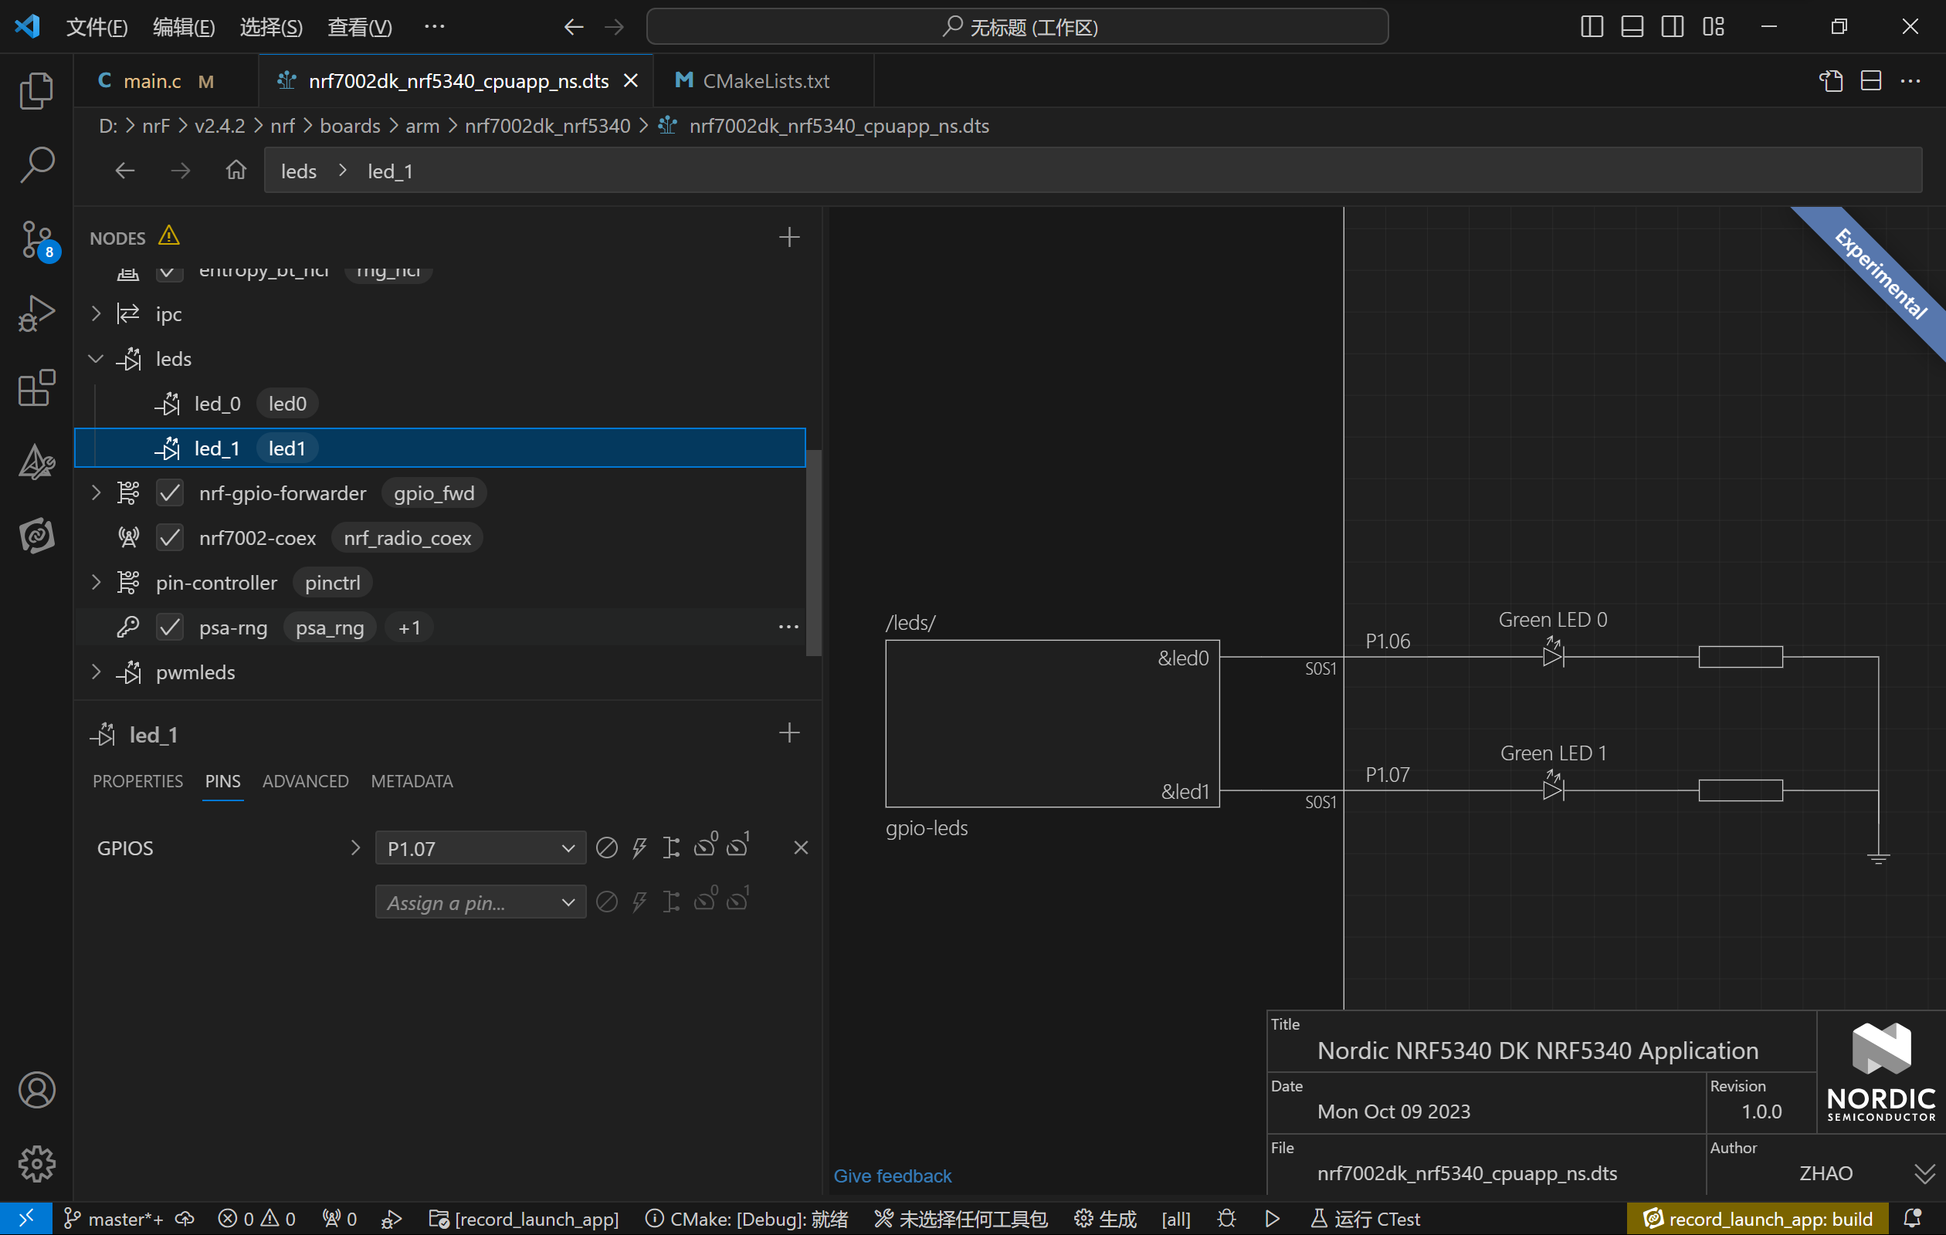Toggle open-drain option for P1.07 pin
This screenshot has height=1235, width=1946.
click(672, 848)
